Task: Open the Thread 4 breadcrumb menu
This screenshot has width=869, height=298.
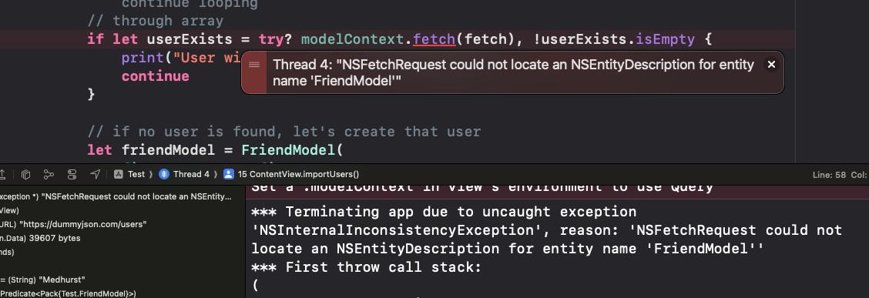Action: [x=186, y=175]
